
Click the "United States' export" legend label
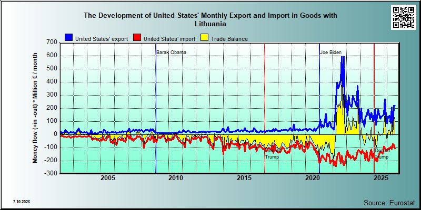[102, 39]
